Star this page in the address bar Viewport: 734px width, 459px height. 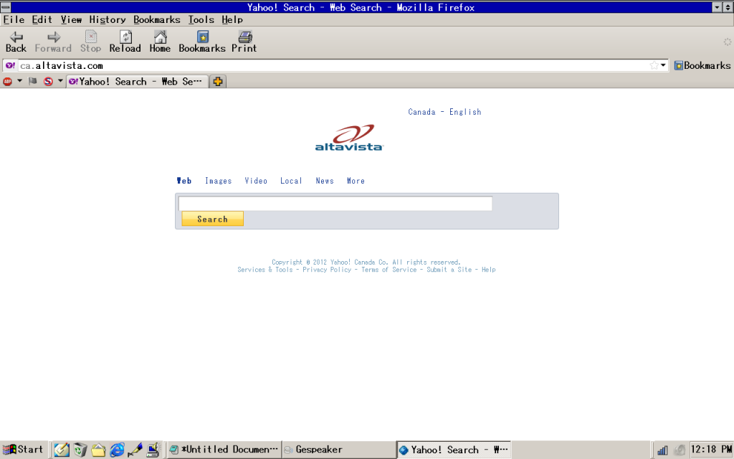click(653, 65)
